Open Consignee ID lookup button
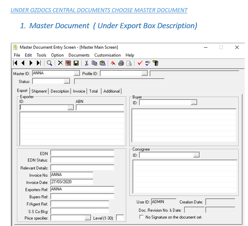Viewport: 248px width, 226px height. [x=196, y=155]
